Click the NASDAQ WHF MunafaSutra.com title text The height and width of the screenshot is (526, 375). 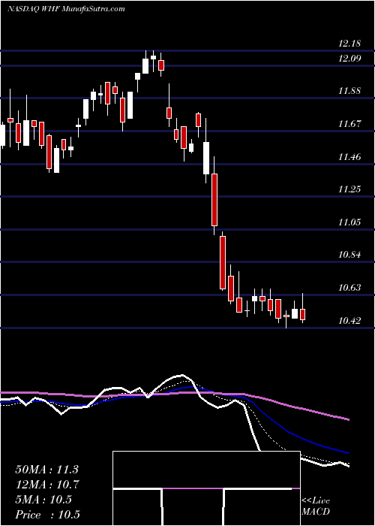point(66,9)
